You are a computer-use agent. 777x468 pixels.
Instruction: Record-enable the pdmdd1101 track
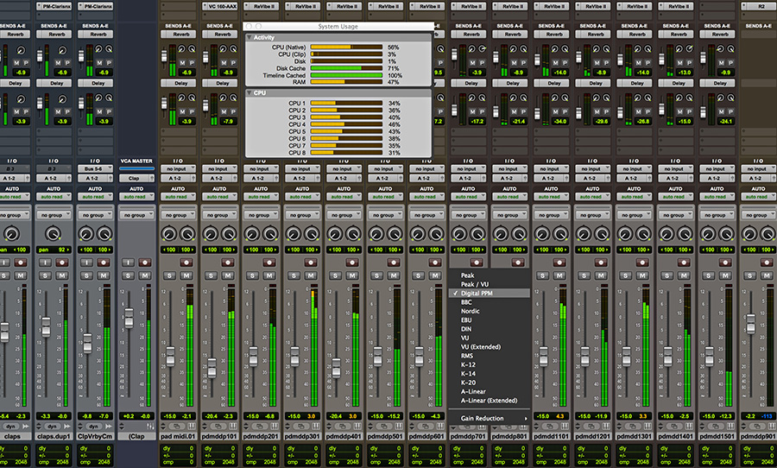click(x=559, y=262)
